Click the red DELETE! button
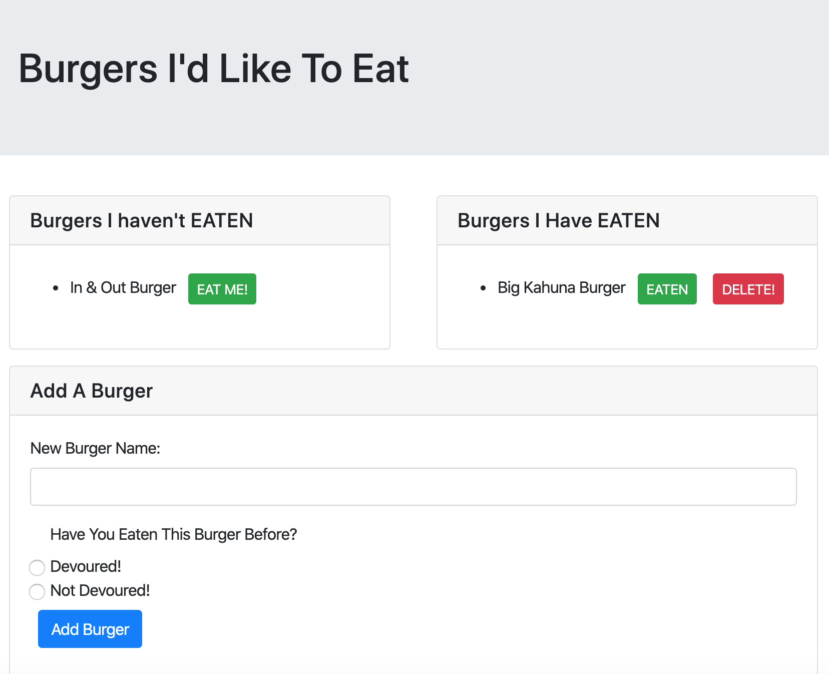The width and height of the screenshot is (829, 674). (x=748, y=289)
